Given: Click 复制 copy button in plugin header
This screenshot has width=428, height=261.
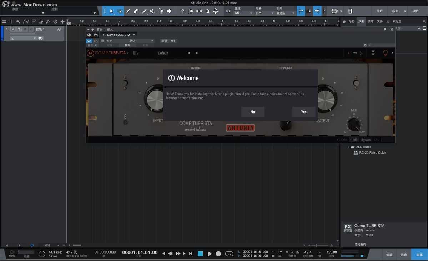Looking at the screenshot, I should (127, 45).
